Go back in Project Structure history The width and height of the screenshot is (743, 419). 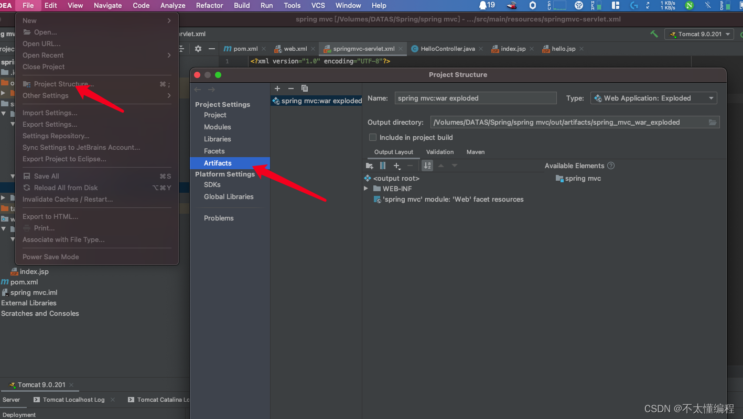pos(198,90)
